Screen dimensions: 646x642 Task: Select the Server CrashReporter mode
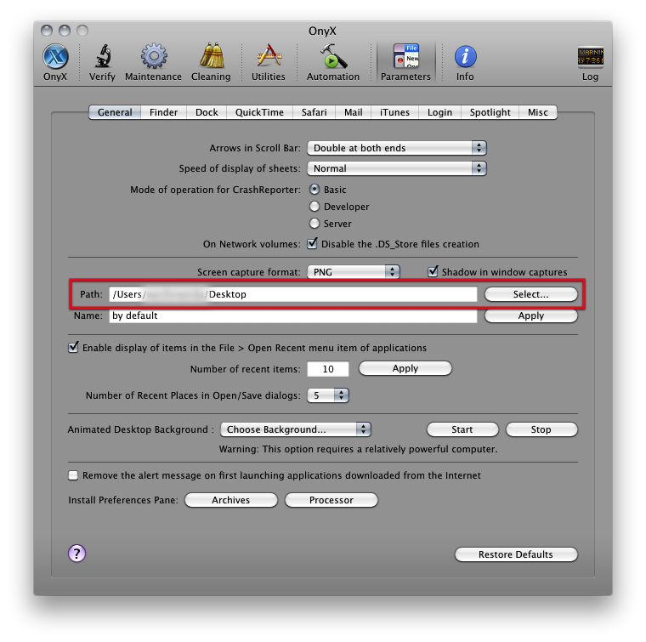point(314,223)
